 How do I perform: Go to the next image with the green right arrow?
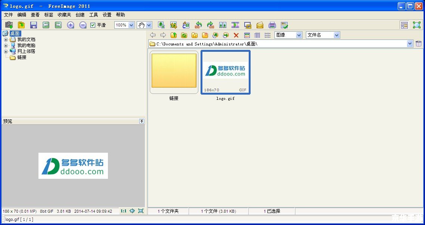coord(58,25)
